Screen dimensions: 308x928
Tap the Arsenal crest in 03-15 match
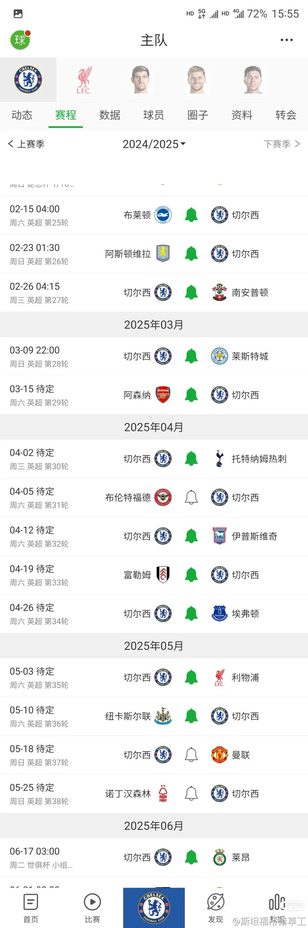point(163,395)
